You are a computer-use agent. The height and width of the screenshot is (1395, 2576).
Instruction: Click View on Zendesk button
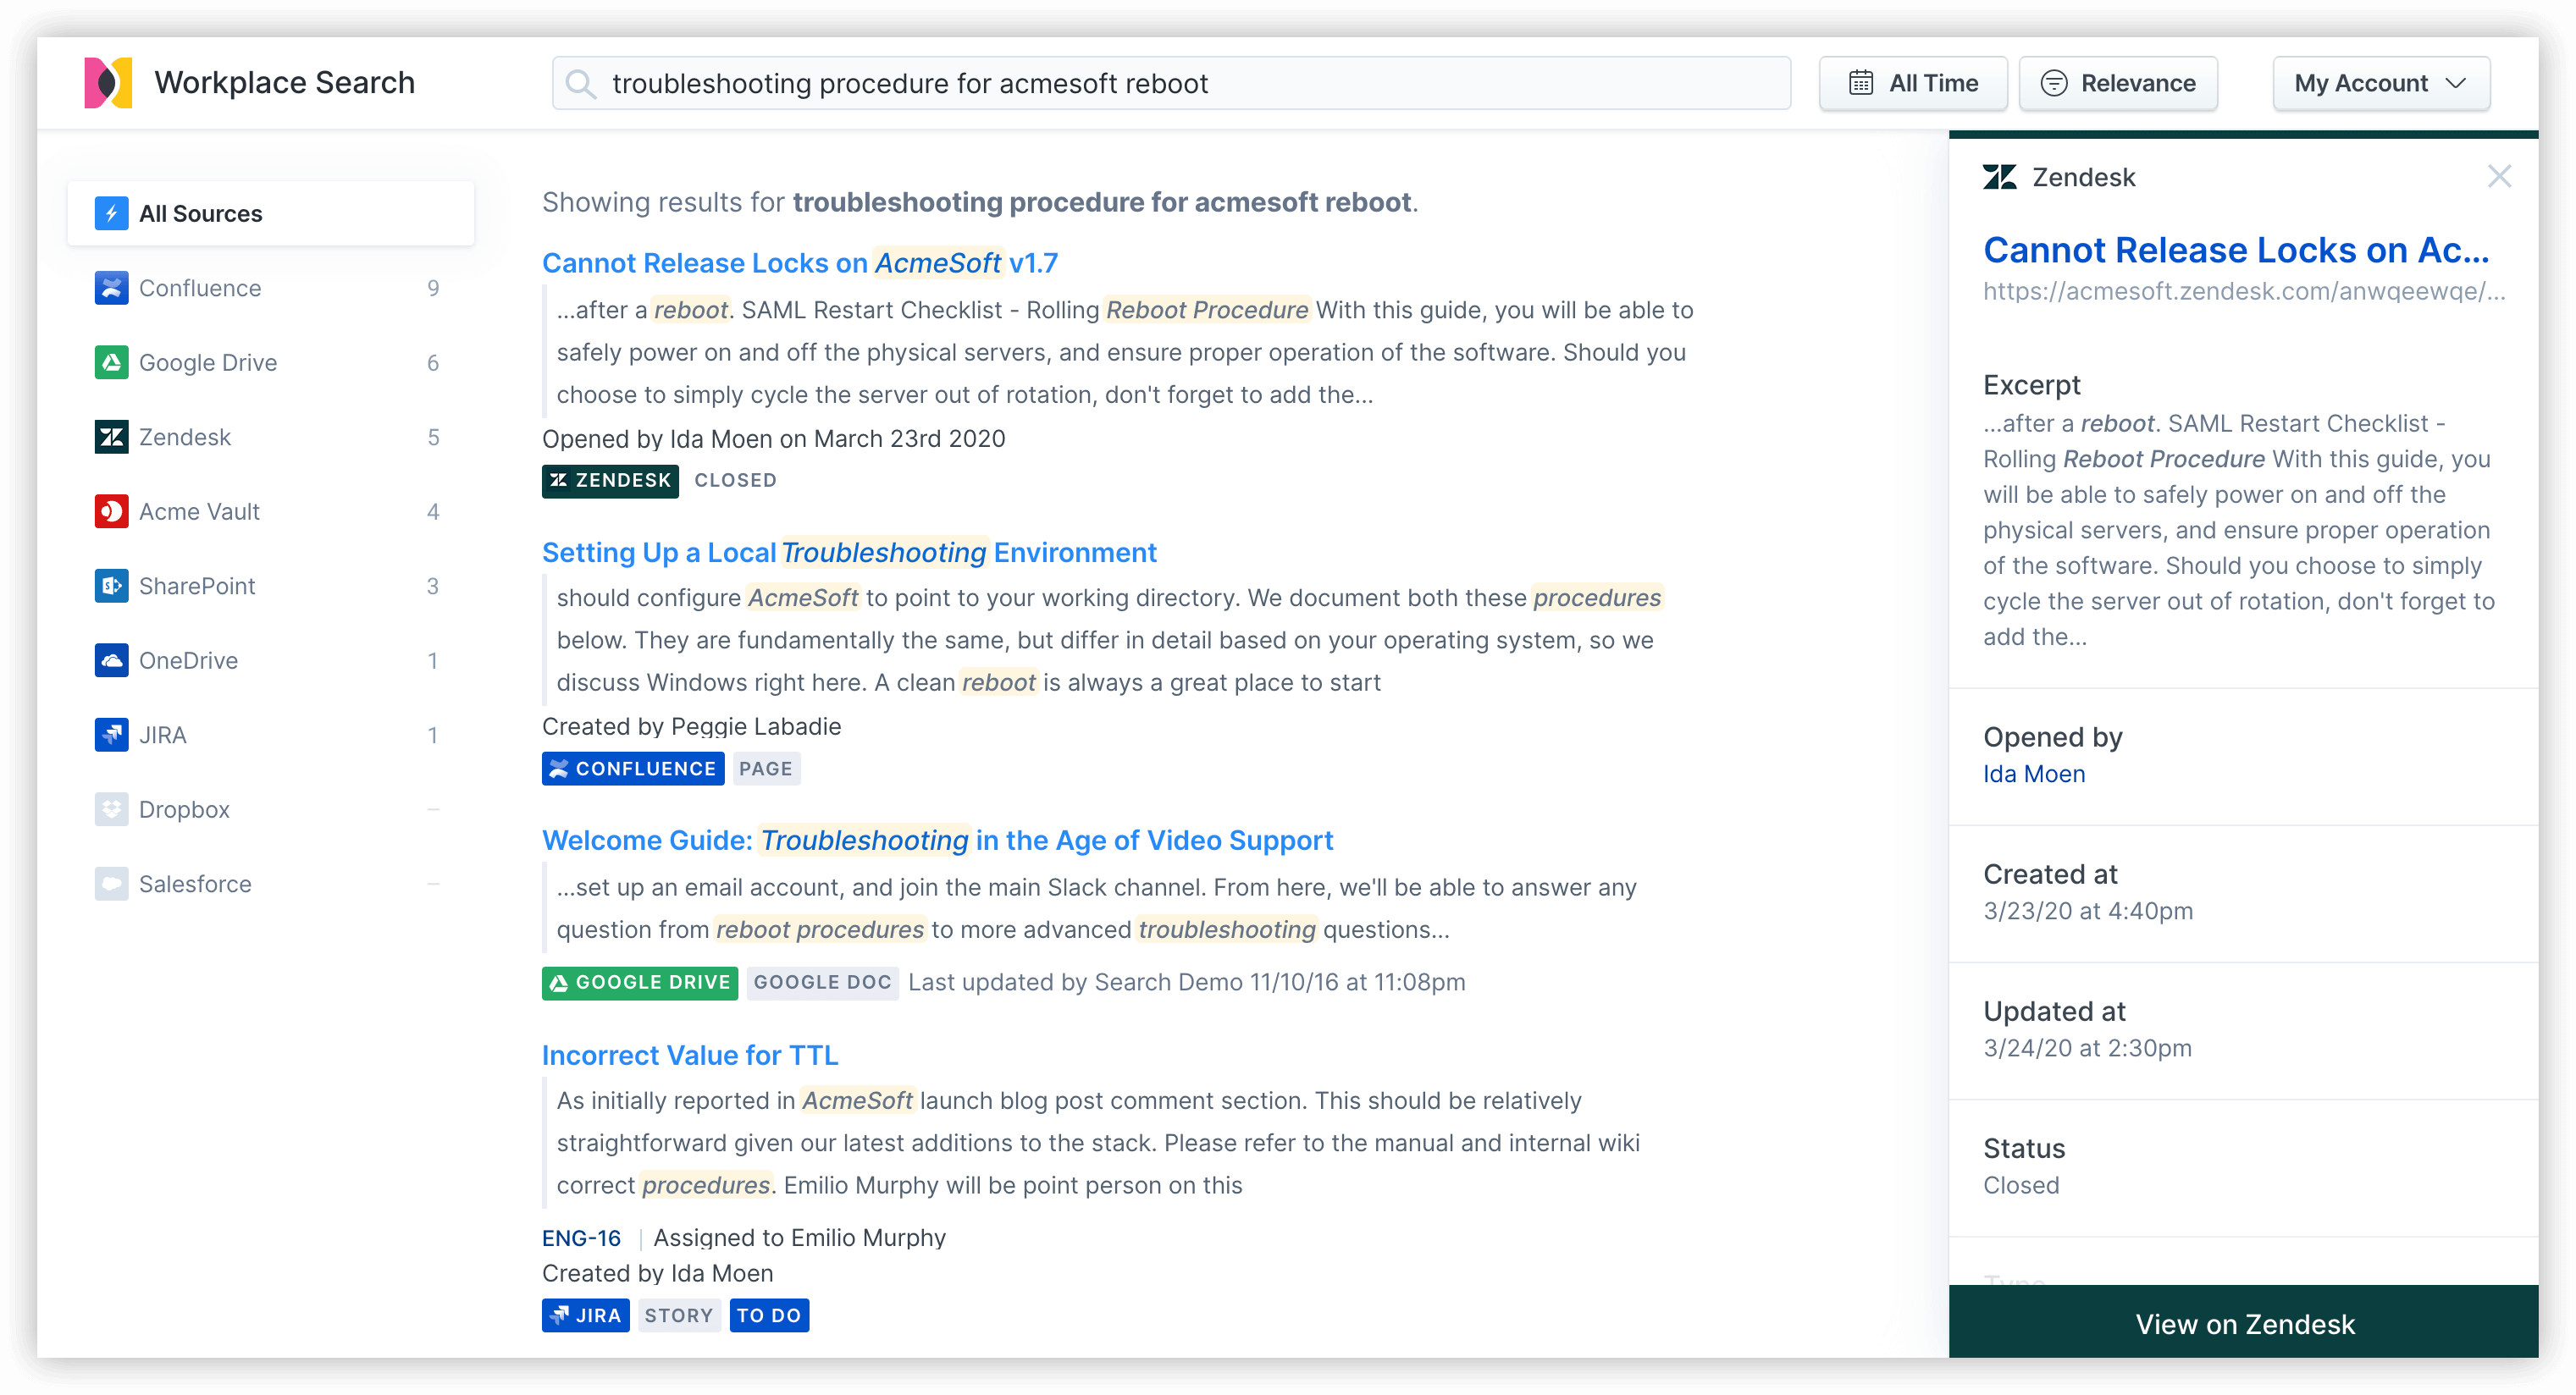2244,1323
